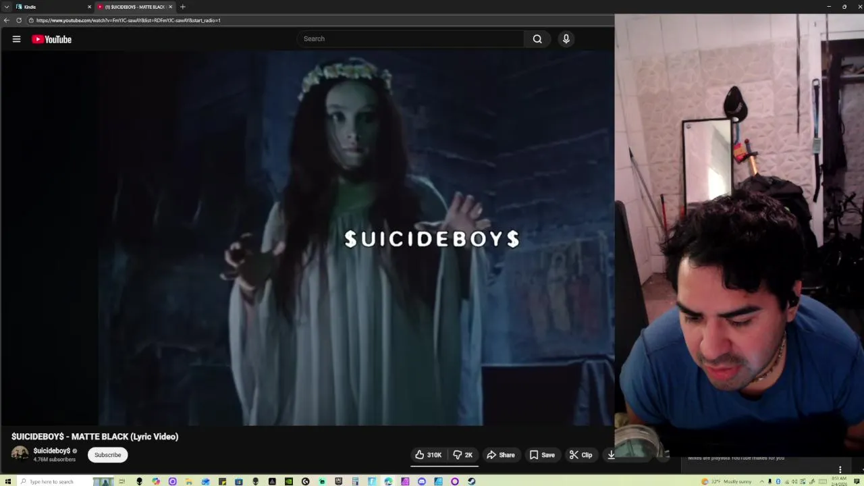Image resolution: width=864 pixels, height=486 pixels.
Task: Open Discord from the taskbar
Action: coord(421,481)
